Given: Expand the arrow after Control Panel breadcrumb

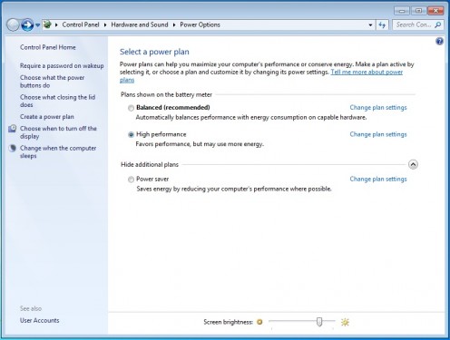Looking at the screenshot, I should 105,24.
